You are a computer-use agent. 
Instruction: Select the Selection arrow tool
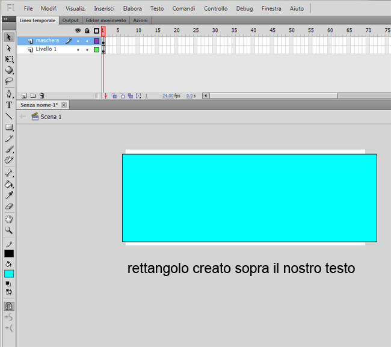(9, 37)
